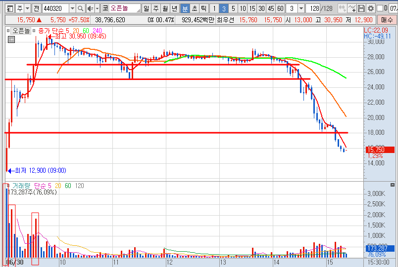Click the +57.50% change rate value
Viewport: 398px width, 267px height.
[x=79, y=20]
